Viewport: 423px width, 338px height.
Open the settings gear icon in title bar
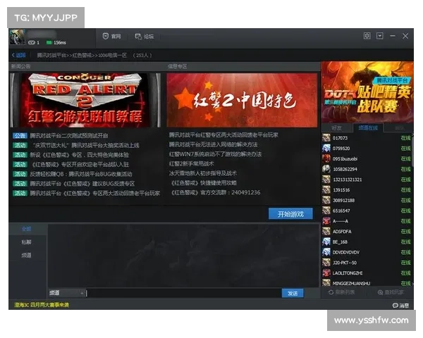(367, 36)
